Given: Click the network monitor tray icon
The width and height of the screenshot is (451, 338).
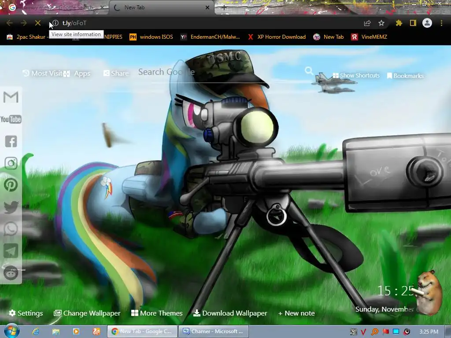Looking at the screenshot, I should tap(396, 332).
